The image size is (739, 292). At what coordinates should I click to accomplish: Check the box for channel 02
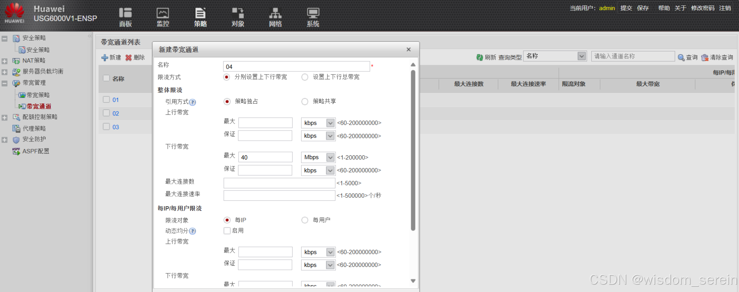pyautogui.click(x=106, y=113)
